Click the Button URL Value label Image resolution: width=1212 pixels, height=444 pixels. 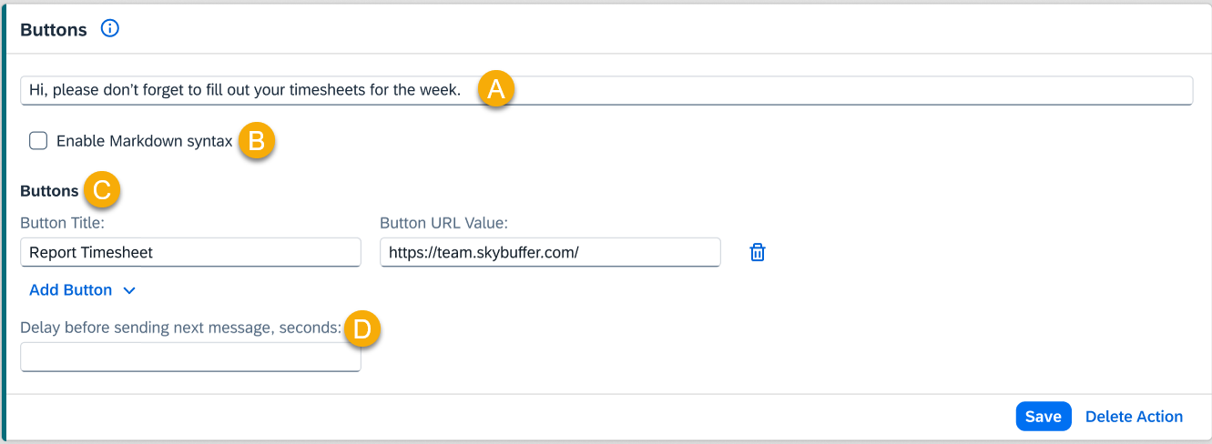(x=443, y=223)
